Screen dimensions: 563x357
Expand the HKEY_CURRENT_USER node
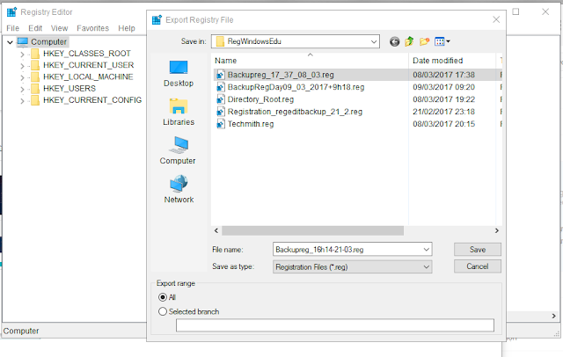pos(22,66)
